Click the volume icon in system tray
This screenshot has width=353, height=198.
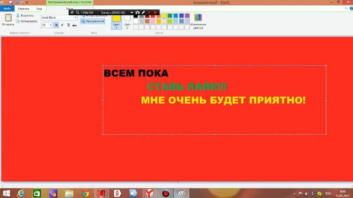[307, 194]
